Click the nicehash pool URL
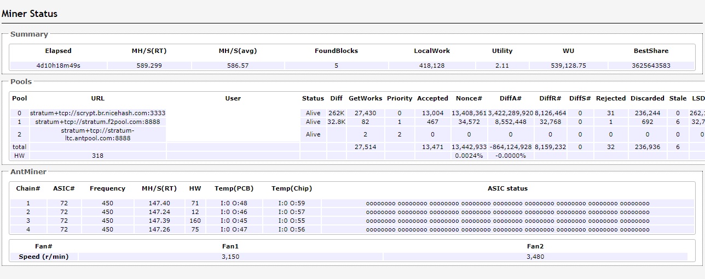The height and width of the screenshot is (279, 705). coord(97,113)
